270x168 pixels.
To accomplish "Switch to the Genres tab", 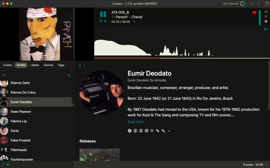I will (x=49, y=65).
